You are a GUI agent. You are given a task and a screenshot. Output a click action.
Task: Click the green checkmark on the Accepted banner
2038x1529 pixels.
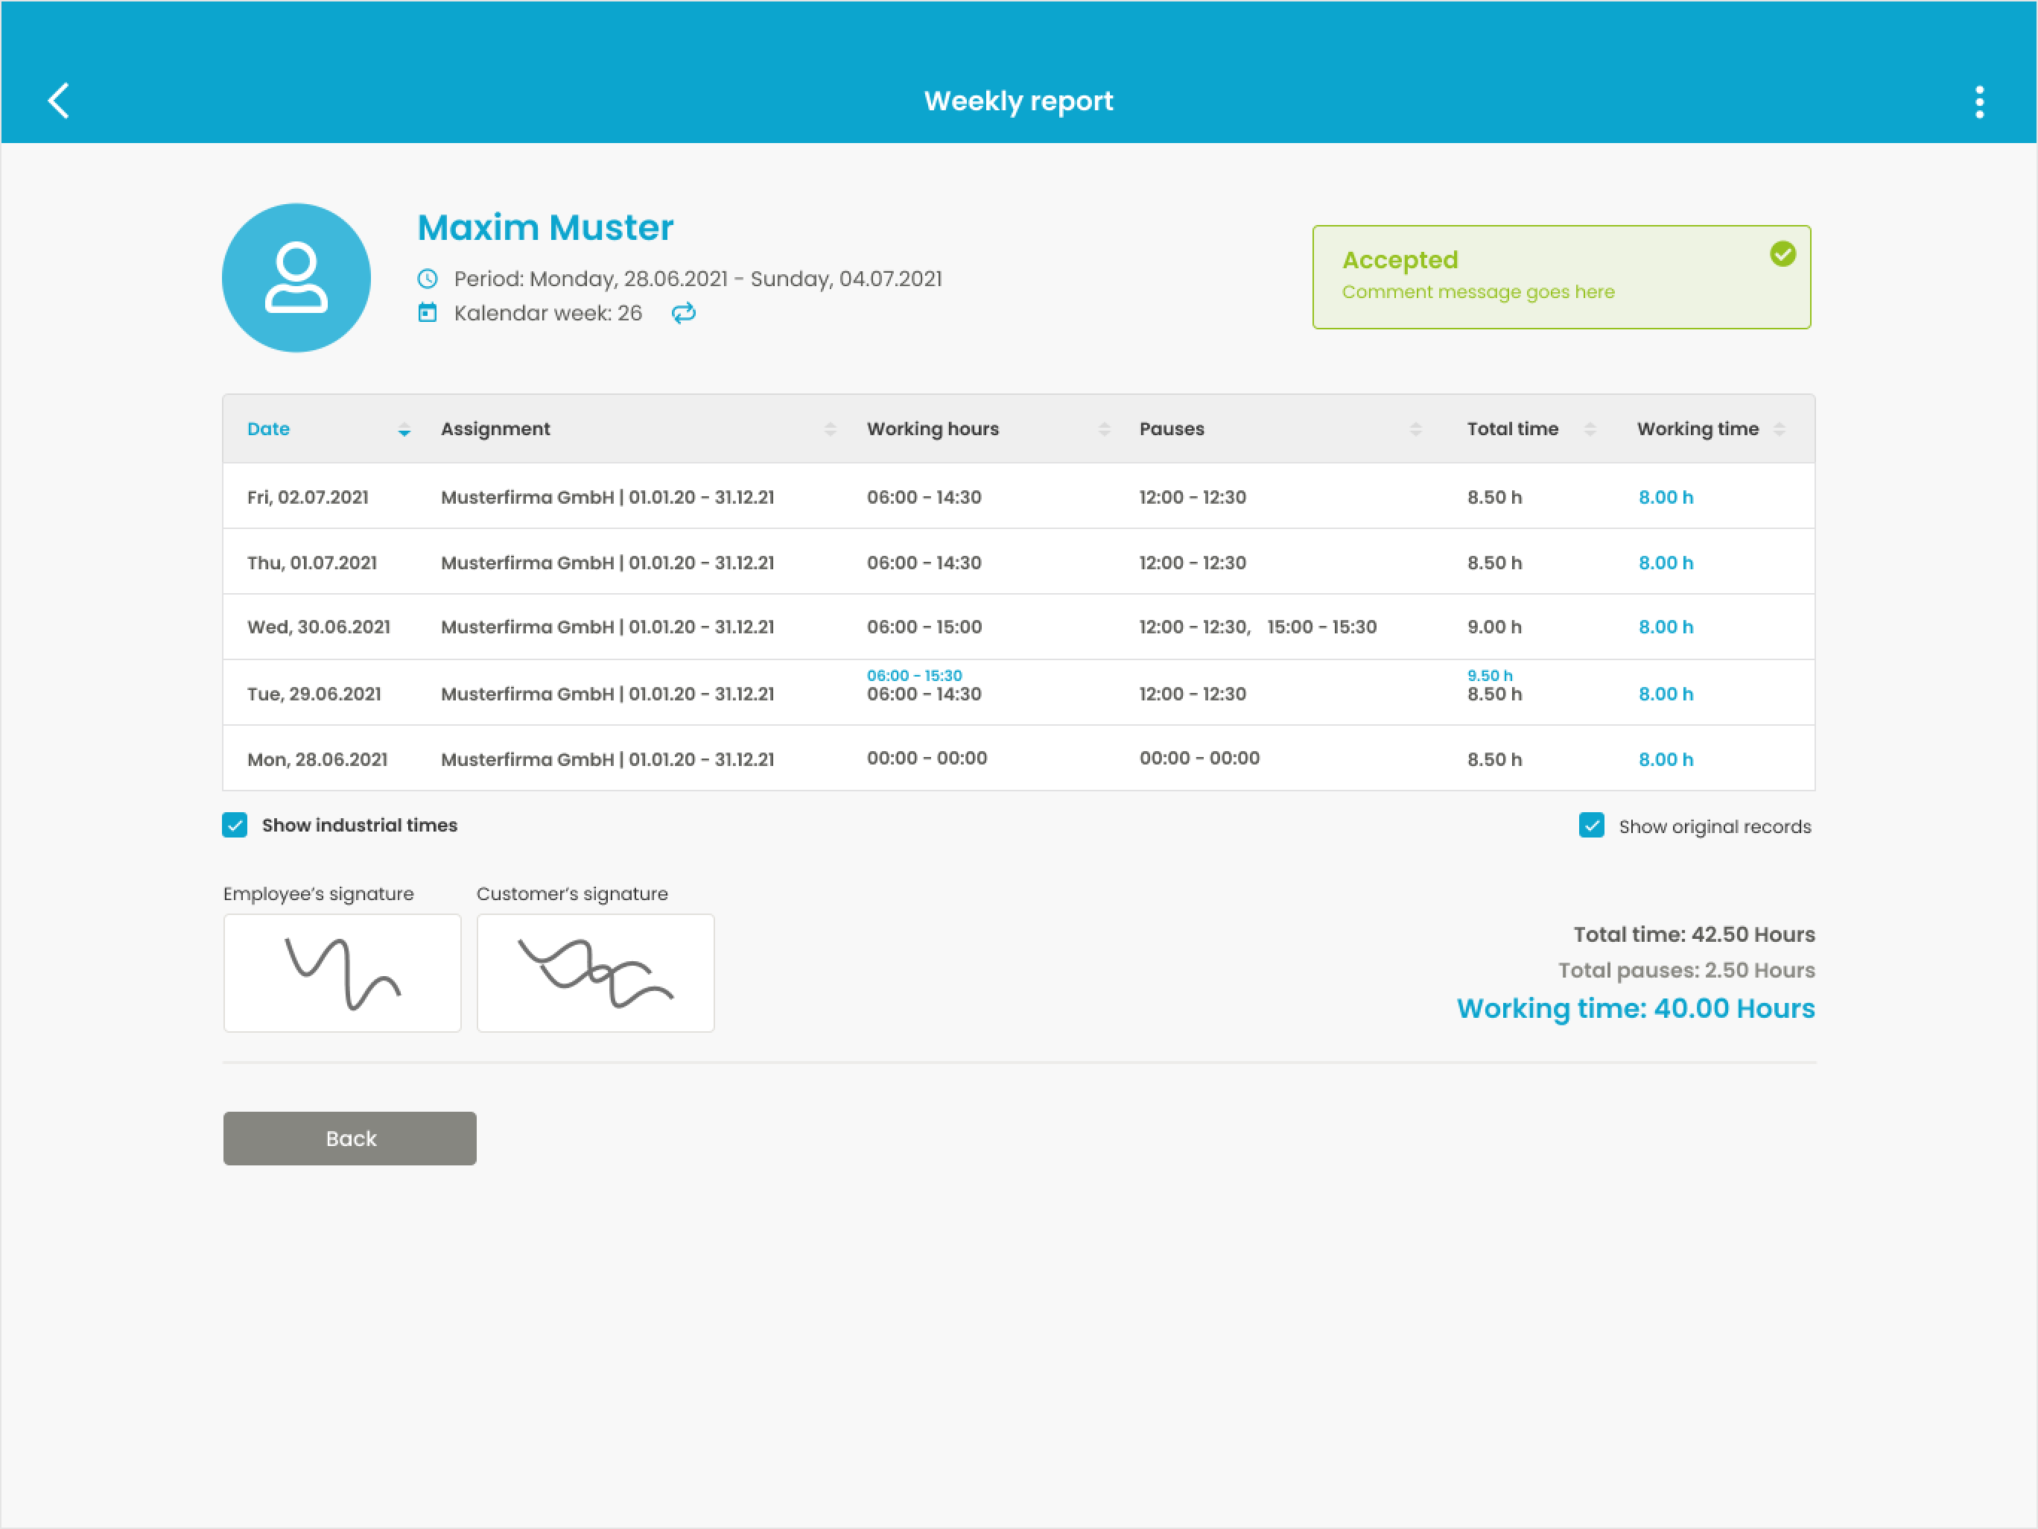[x=1784, y=256]
